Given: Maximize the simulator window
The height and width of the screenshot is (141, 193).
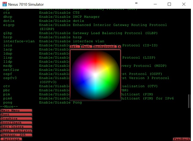Looking at the screenshot, I should pos(169,4).
